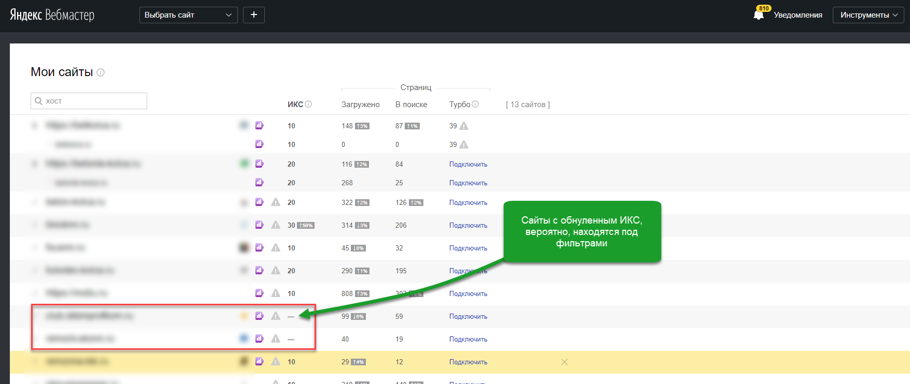Open the Уведомления link

coord(798,15)
